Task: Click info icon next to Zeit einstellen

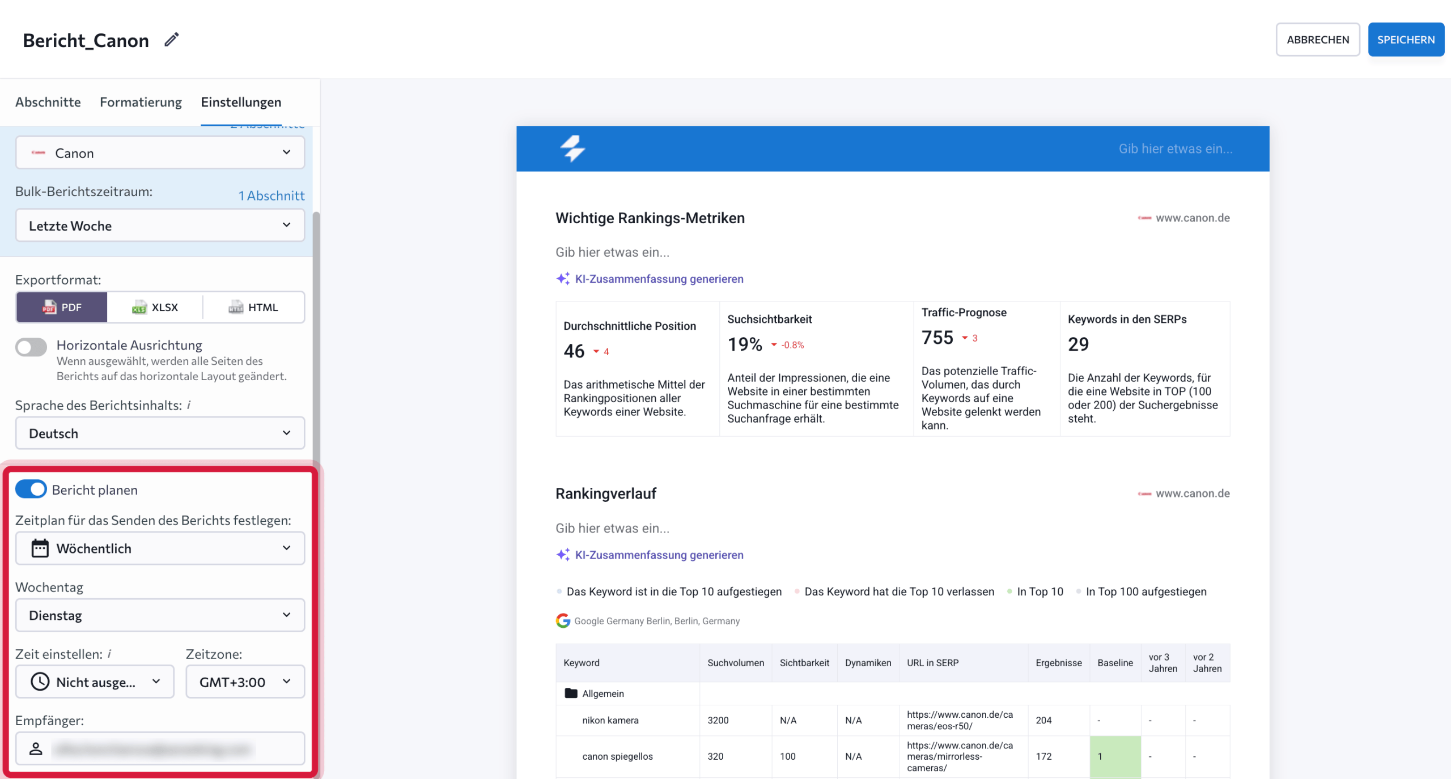Action: click(109, 654)
